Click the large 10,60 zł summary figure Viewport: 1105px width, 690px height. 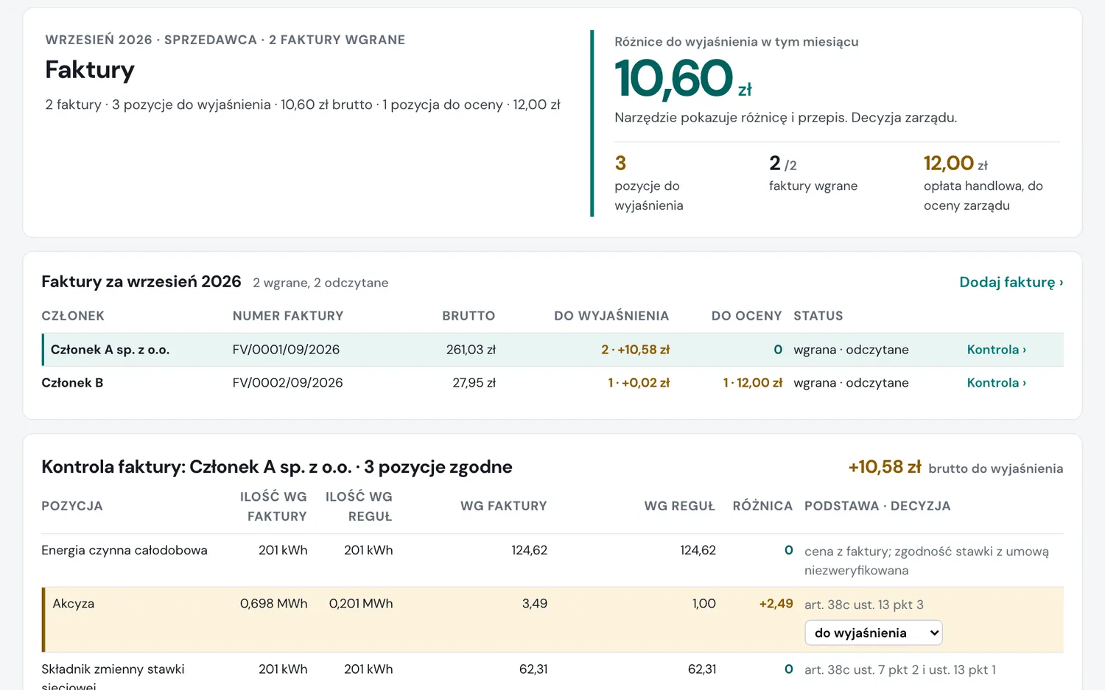click(683, 79)
